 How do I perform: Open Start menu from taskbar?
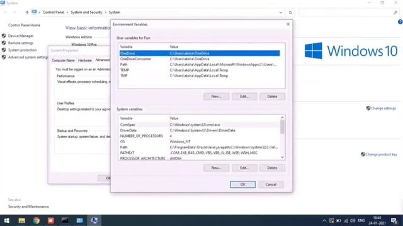click(7, 220)
